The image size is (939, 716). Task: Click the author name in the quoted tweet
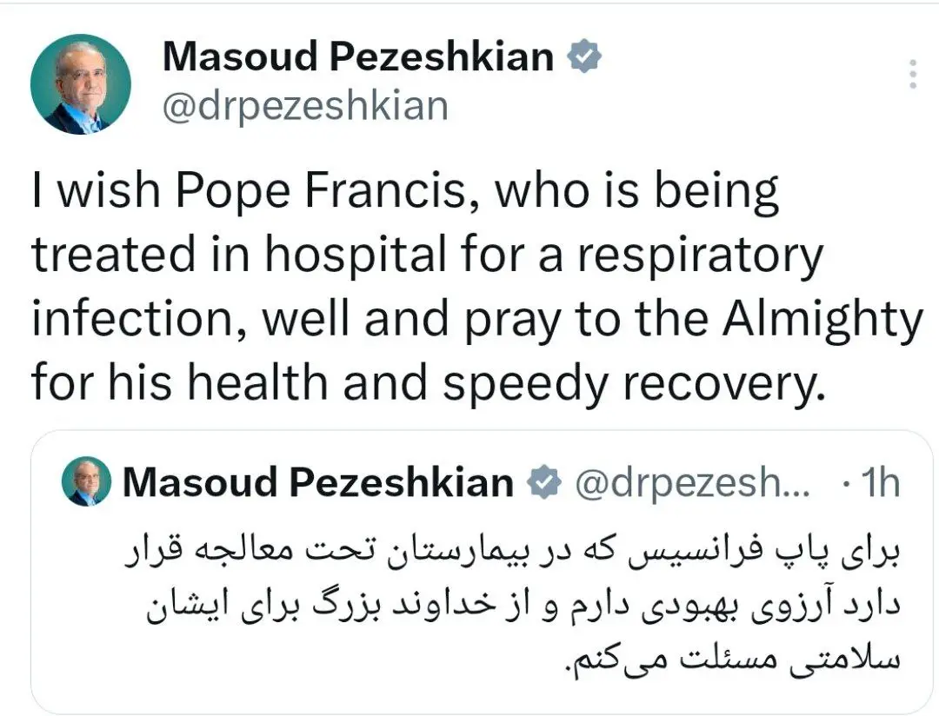(317, 483)
